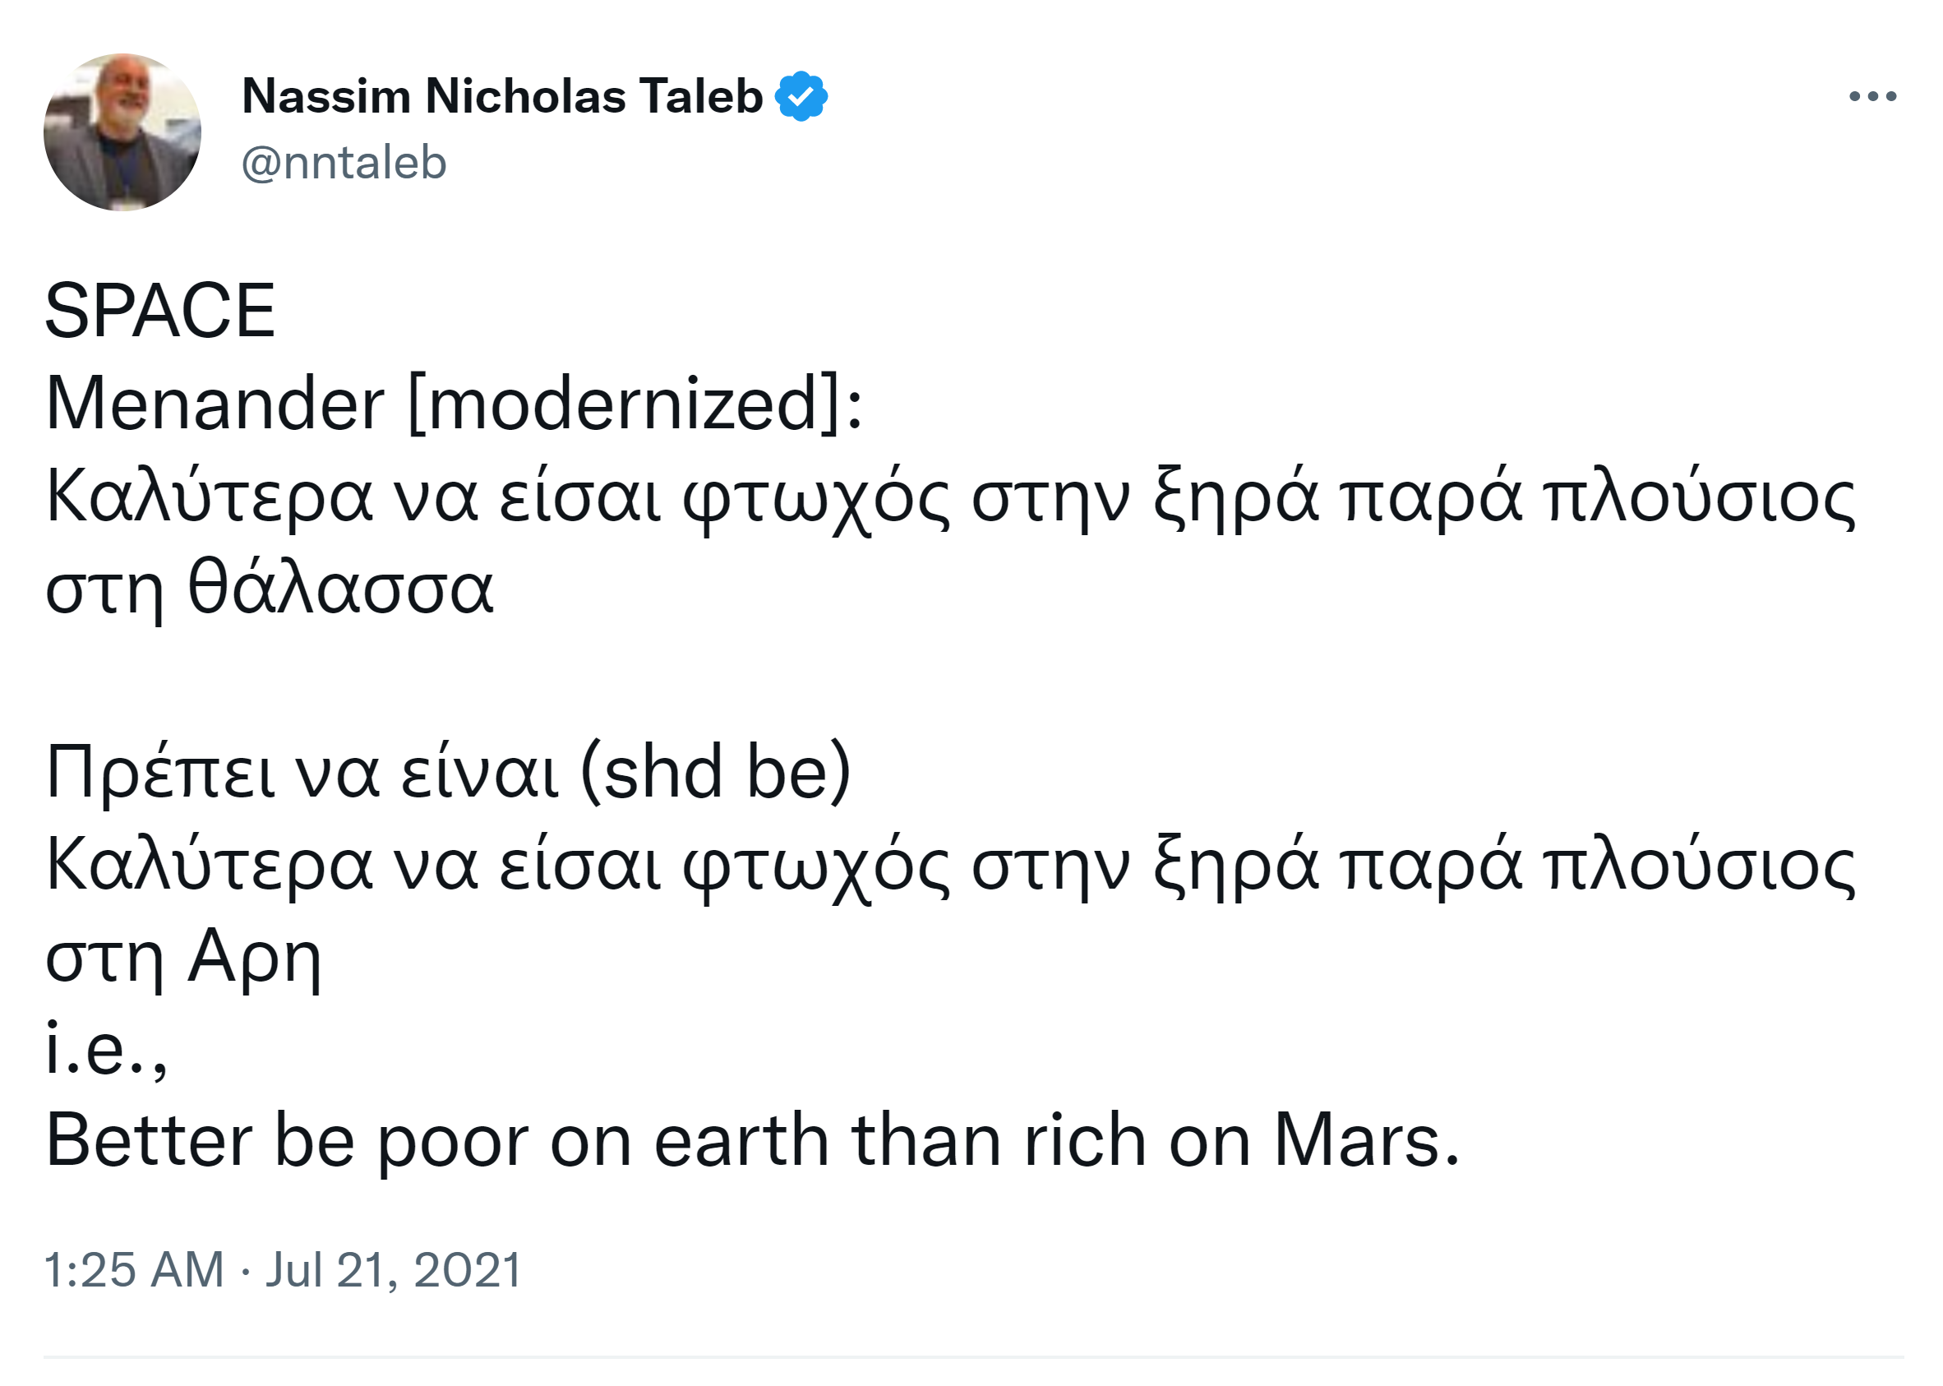Click the 1:25 AM timestamp
The width and height of the screenshot is (1943, 1386).
pos(134,1269)
